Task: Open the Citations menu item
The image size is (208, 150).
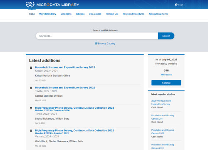Action: (x=80, y=14)
